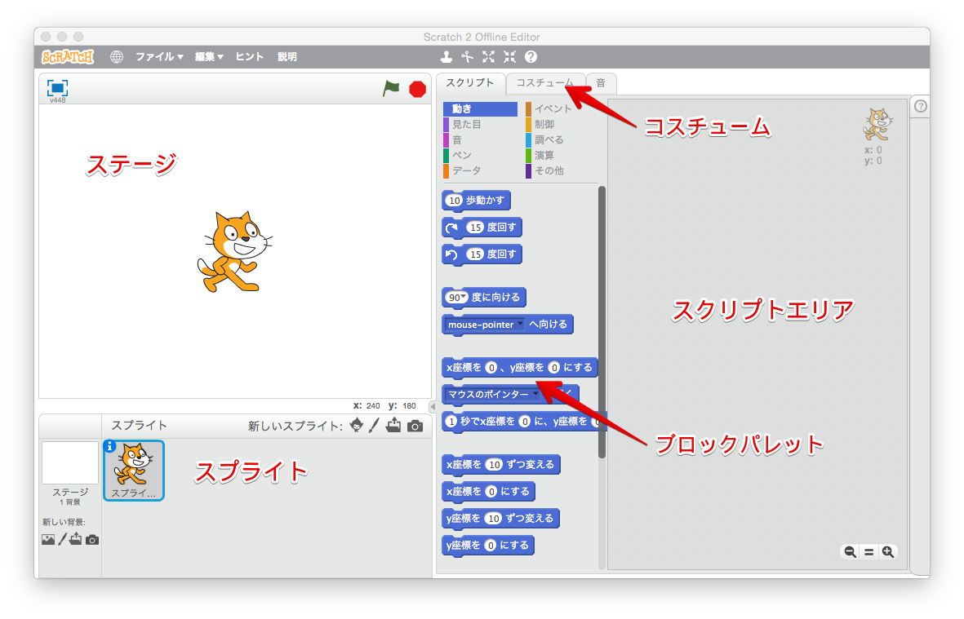Click 10 field in x座標を ずつ変える block
Screen dimensions: 964x619
pyautogui.click(x=495, y=465)
